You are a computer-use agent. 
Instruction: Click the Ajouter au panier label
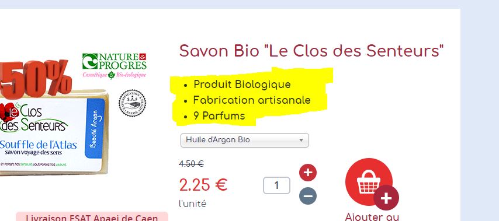click(x=372, y=218)
